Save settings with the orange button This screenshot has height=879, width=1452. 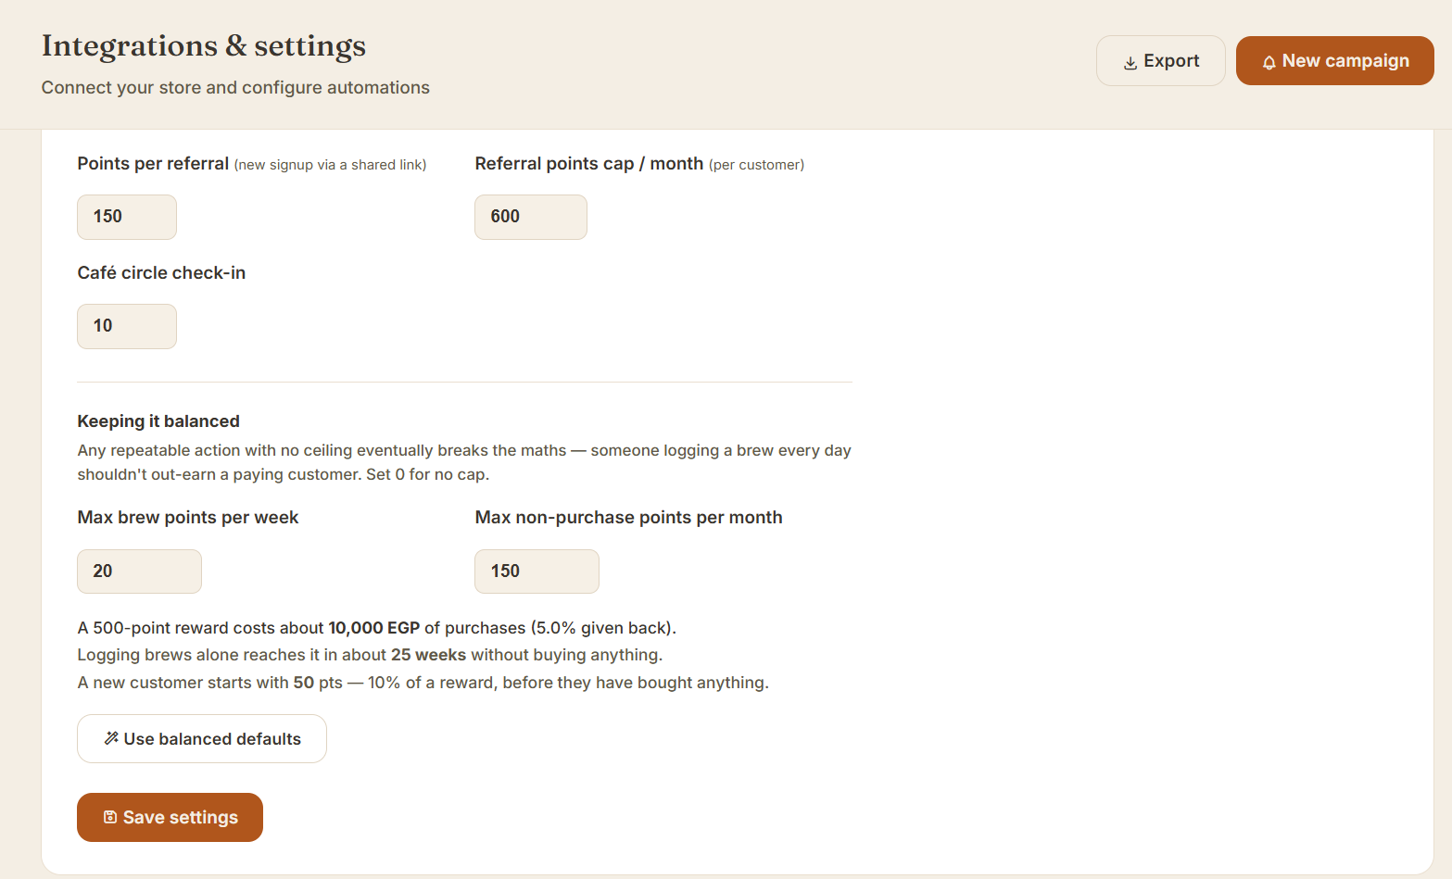pos(170,817)
